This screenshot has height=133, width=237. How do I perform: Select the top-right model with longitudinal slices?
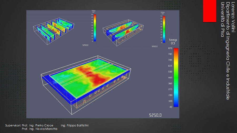pyautogui.click(x=126, y=32)
